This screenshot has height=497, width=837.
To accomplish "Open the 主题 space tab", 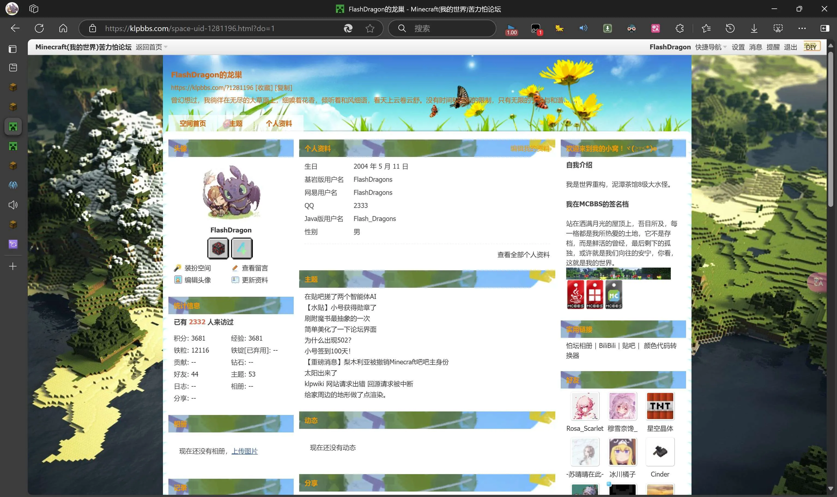I will (x=236, y=124).
